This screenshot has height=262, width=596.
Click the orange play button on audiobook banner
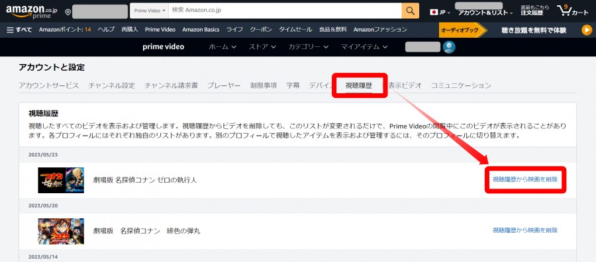(587, 30)
